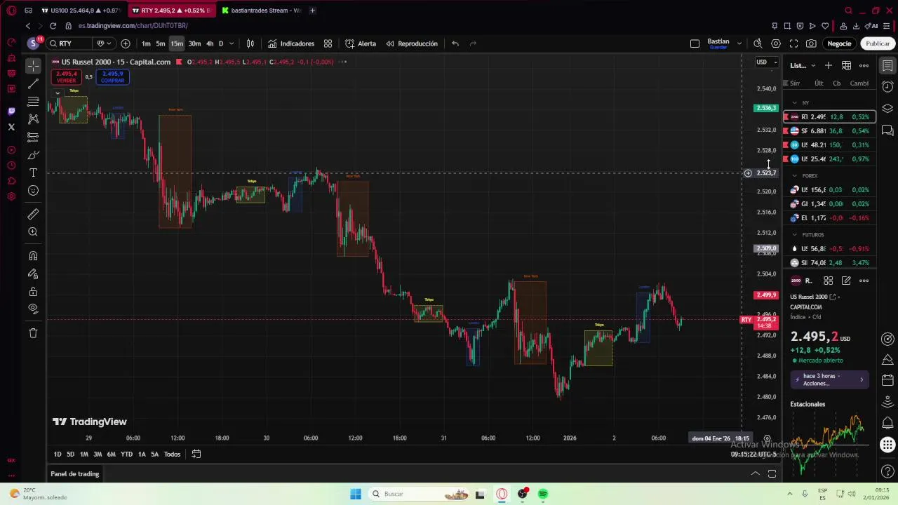Viewport: 898px width, 505px height.
Task: Select the text annotation tool
Action: click(x=33, y=173)
